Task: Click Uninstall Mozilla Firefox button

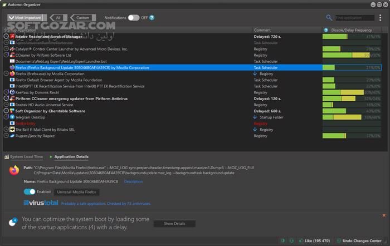Action: (77, 191)
